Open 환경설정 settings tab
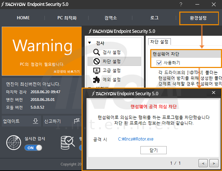This screenshot has height=171, width=222. pyautogui.click(x=198, y=18)
